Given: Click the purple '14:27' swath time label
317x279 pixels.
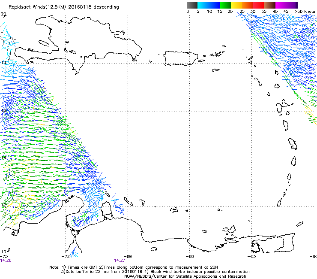Looking at the screenshot, I should tap(120, 261).
